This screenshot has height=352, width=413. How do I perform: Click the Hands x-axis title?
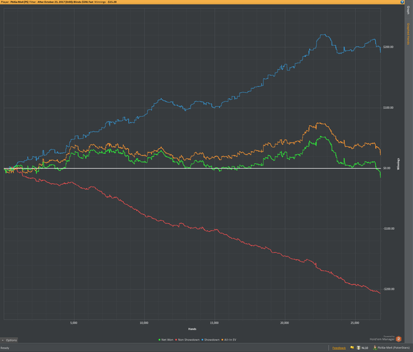click(x=192, y=329)
